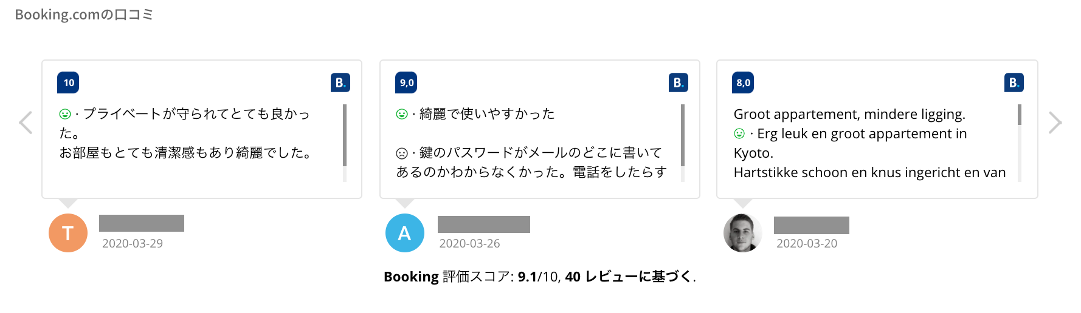This screenshot has height=313, width=1081.
Task: Click the reviewer profile photo thumbnail
Action: [x=742, y=233]
